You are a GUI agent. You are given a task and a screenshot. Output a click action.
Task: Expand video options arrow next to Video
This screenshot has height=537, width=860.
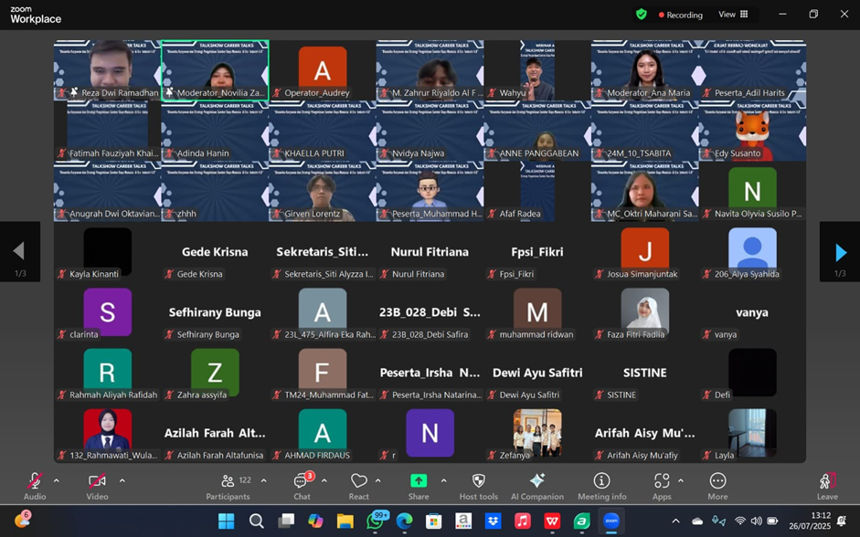pos(122,480)
